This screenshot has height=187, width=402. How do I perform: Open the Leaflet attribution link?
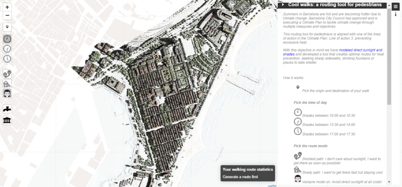pyautogui.click(x=272, y=185)
